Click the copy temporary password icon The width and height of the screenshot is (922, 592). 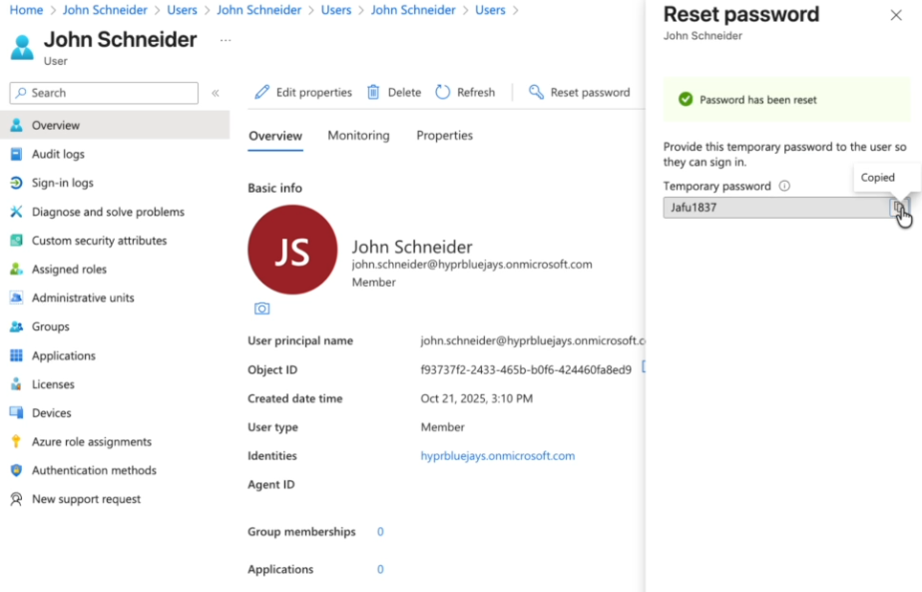(x=898, y=208)
